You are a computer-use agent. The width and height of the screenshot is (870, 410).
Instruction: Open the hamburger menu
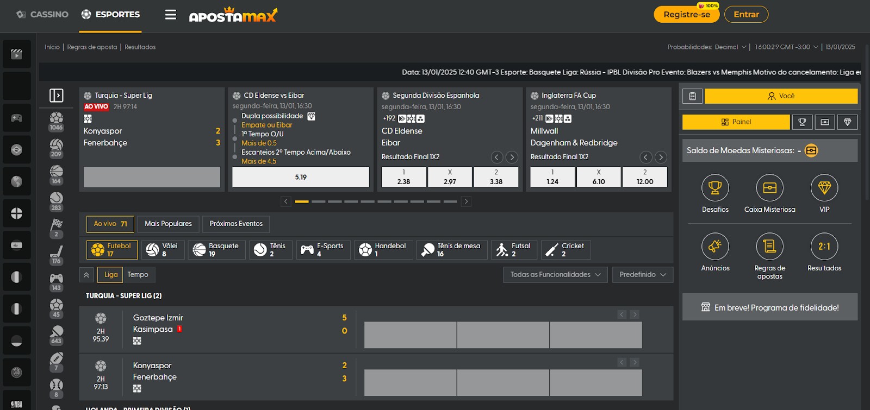[171, 15]
